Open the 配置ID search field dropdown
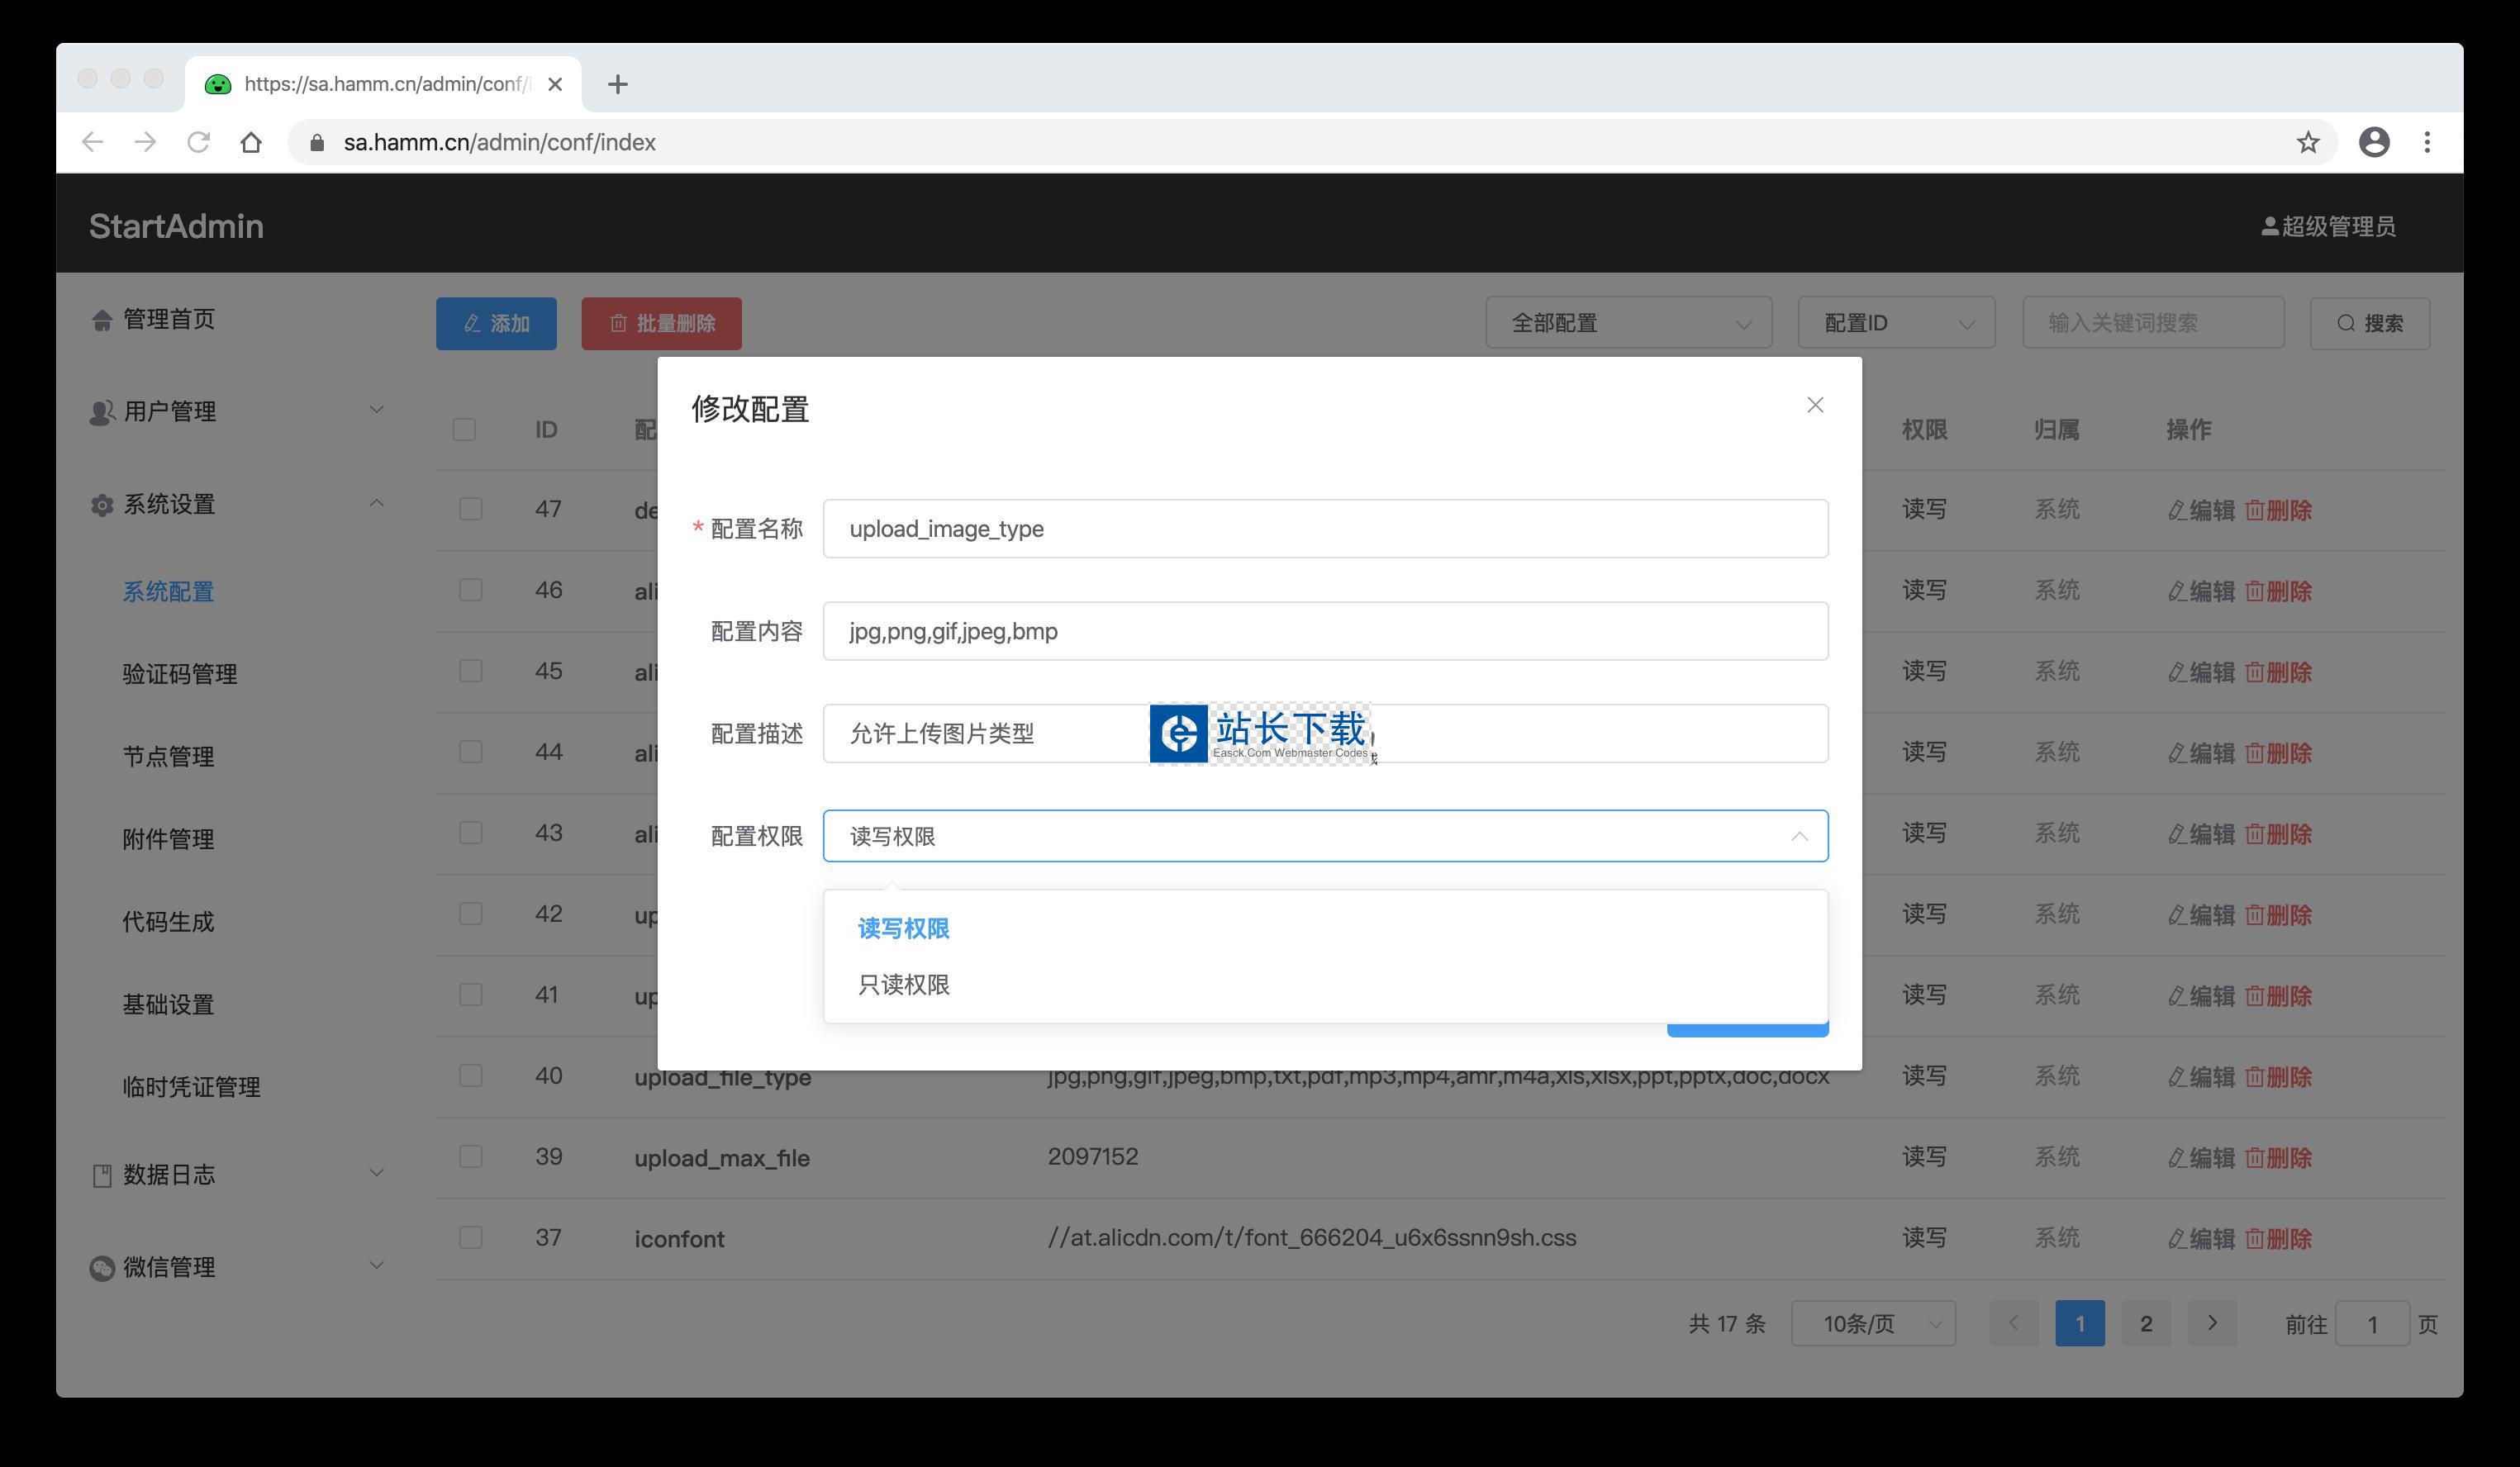The image size is (2520, 1467). (1896, 323)
